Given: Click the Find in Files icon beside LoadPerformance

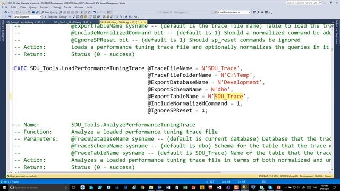Looking at the screenshot, I should point(215,12).
